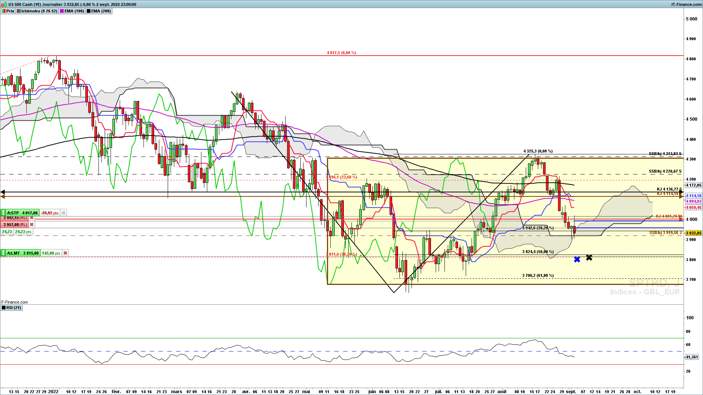The width and height of the screenshot is (703, 395).
Task: Click the right arrowhead of KJ 4 001,20 line
Action: click(x=681, y=219)
